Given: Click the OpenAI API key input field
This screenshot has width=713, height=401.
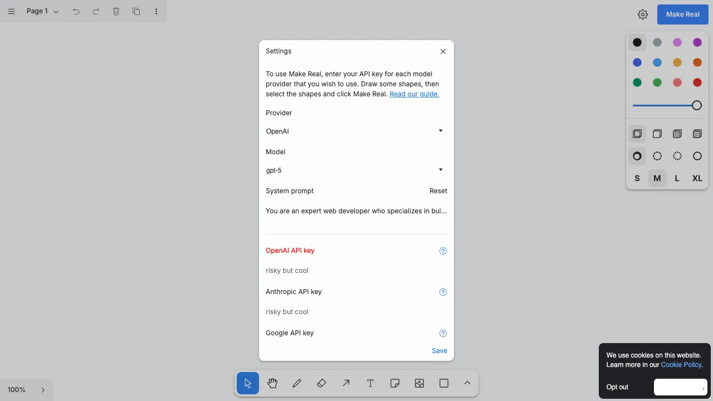Looking at the screenshot, I should [356, 271].
